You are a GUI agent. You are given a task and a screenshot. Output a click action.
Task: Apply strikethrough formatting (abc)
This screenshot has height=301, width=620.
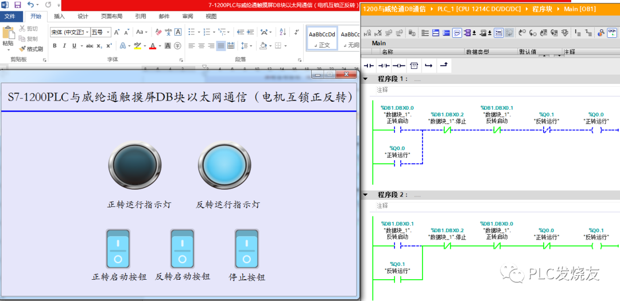click(x=90, y=46)
